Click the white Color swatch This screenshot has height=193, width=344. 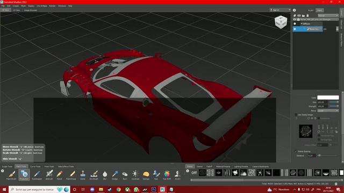328,98
